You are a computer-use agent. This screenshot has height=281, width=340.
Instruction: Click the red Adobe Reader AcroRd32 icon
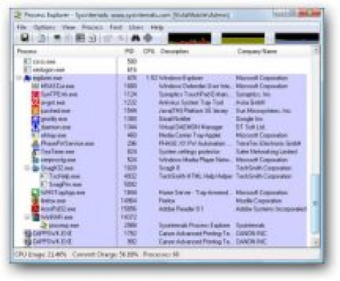[36, 209]
